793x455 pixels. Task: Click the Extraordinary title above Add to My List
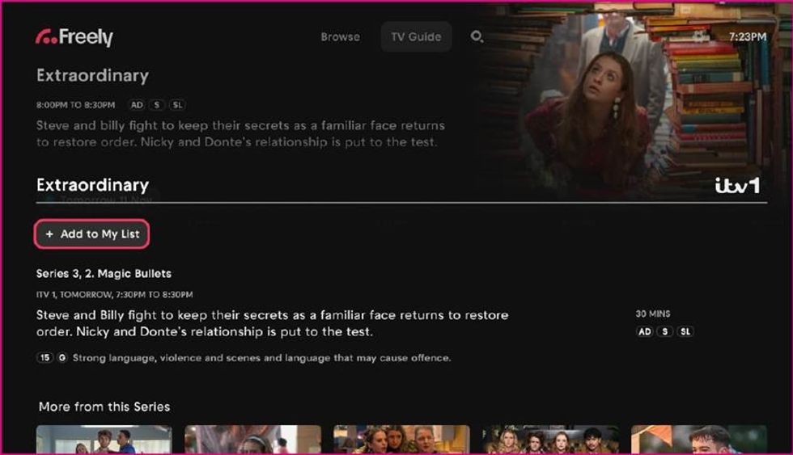pyautogui.click(x=92, y=185)
